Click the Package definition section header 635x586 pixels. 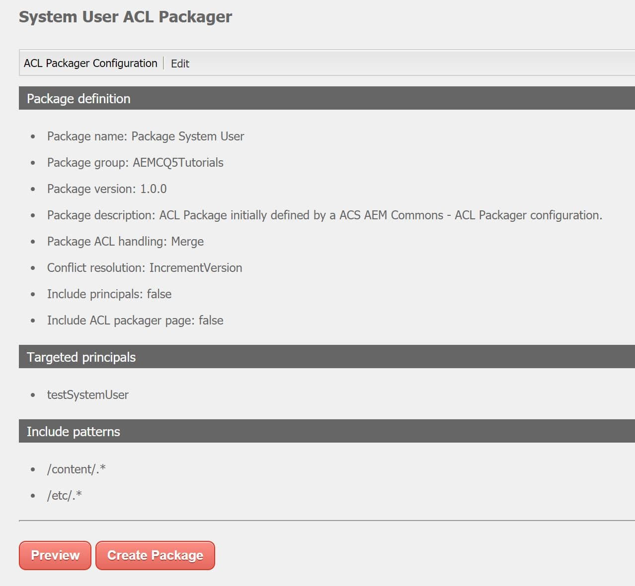79,98
